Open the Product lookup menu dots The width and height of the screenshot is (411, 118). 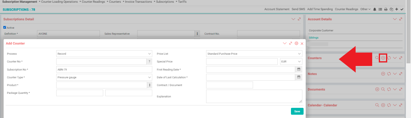point(149,85)
